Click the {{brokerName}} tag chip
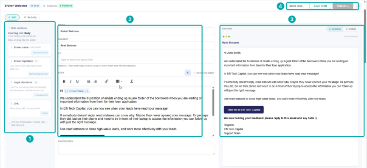The width and height of the screenshot is (367, 168). pos(40,53)
